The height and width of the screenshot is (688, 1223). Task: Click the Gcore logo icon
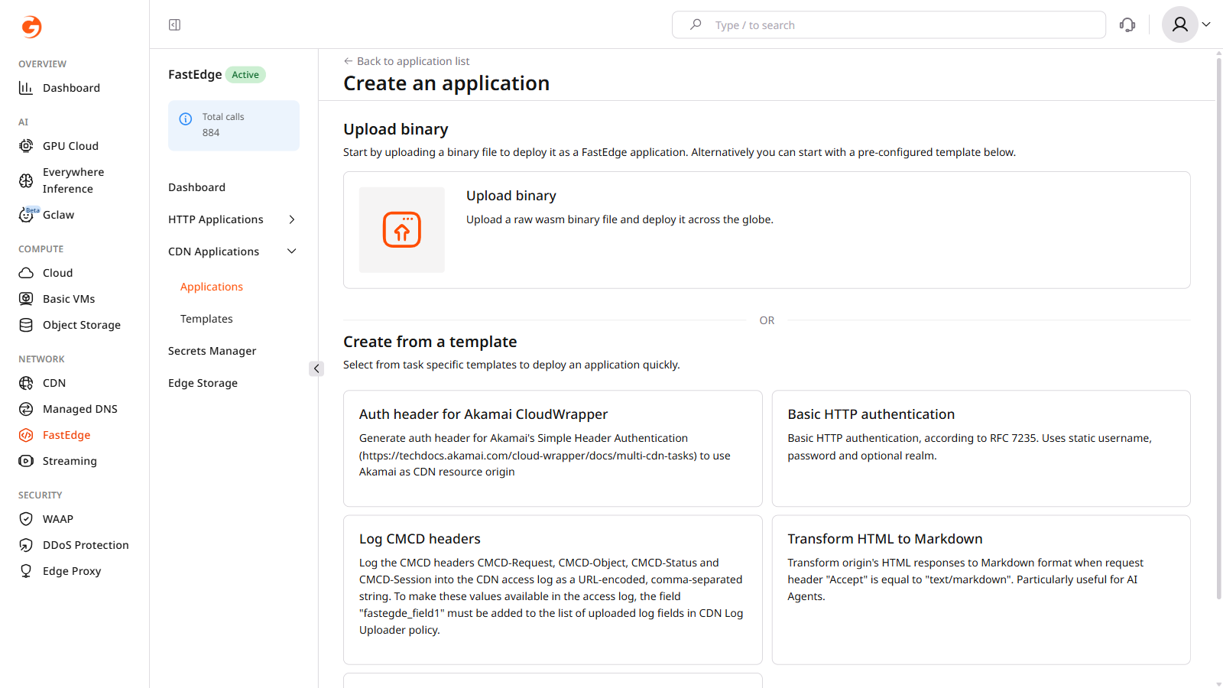click(31, 27)
